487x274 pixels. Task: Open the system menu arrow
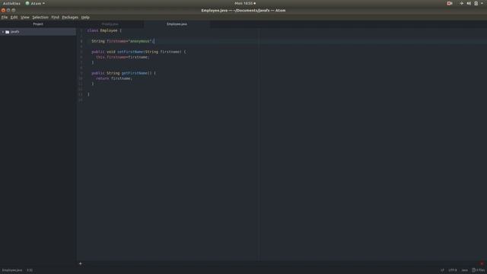coord(482,3)
